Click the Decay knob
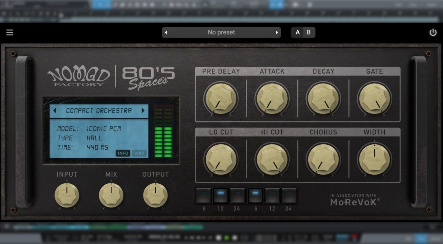443x244 pixels. coord(323,98)
